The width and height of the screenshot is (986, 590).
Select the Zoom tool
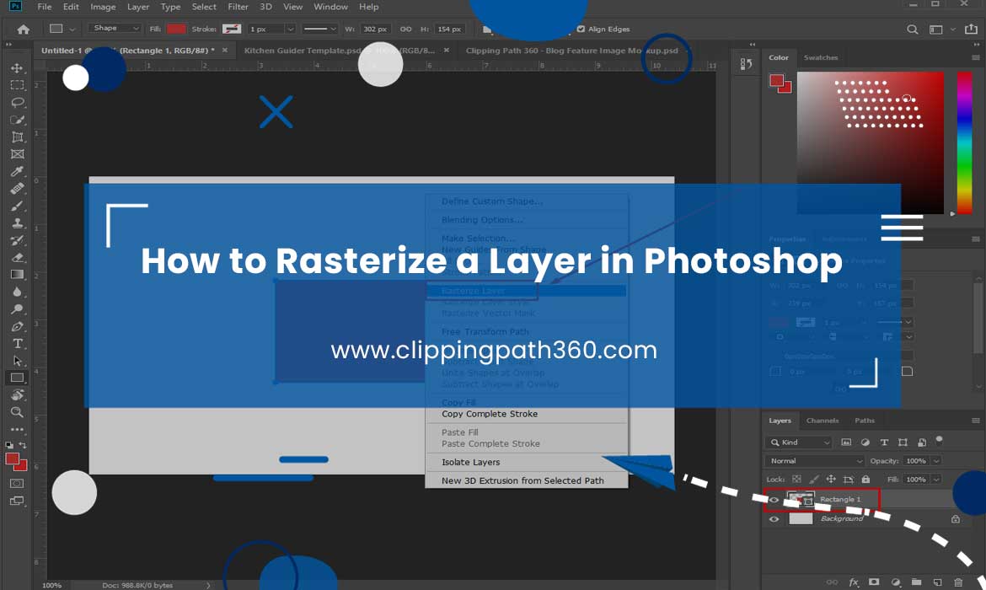[x=17, y=412]
